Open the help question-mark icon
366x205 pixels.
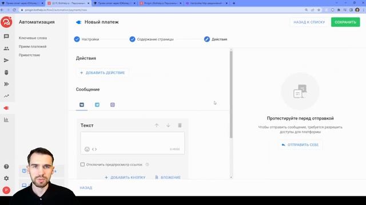point(6,166)
